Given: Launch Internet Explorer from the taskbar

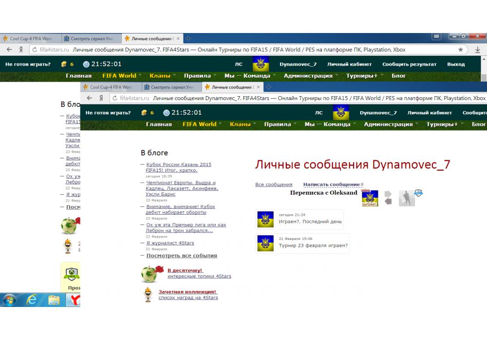Looking at the screenshot, I should pyautogui.click(x=32, y=300).
